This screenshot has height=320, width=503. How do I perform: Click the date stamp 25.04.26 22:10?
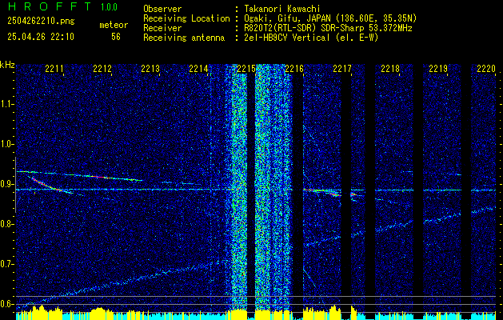[41, 37]
